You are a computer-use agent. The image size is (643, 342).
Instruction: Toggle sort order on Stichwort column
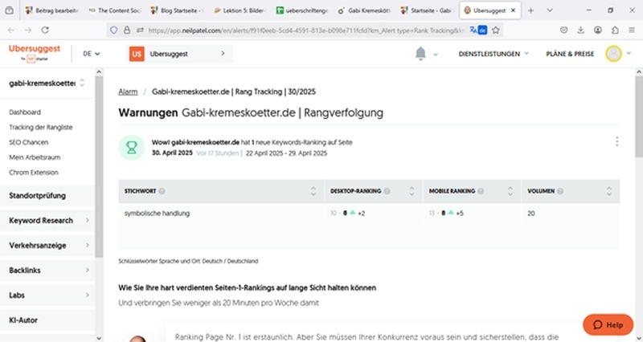pyautogui.click(x=313, y=191)
